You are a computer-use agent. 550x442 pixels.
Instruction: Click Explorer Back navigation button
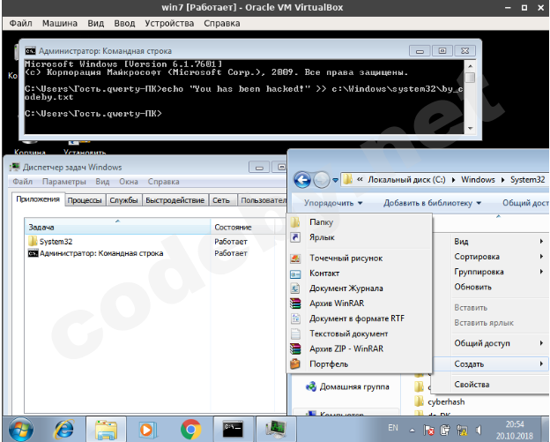pyautogui.click(x=302, y=180)
